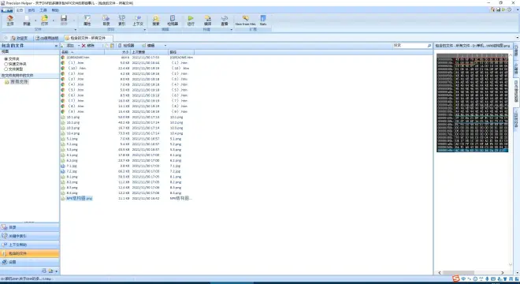The image size is (520, 284).
Task: Open the Keyword Index navigation pane button
Action: [29, 236]
